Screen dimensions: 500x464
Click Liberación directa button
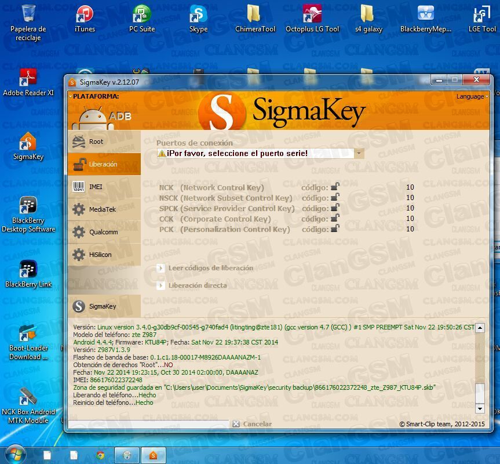pos(192,285)
